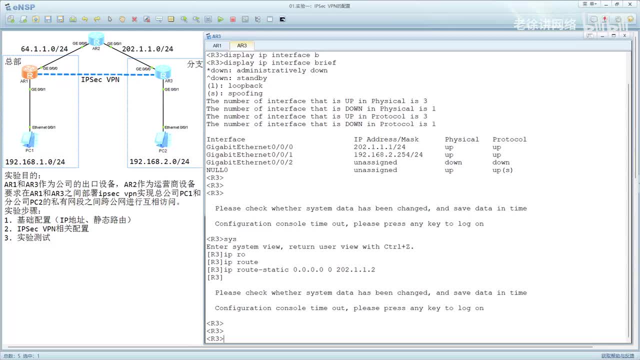Save the topology with the first floppy icon
Screen dimensions: 640x360
click(x=48, y=19)
